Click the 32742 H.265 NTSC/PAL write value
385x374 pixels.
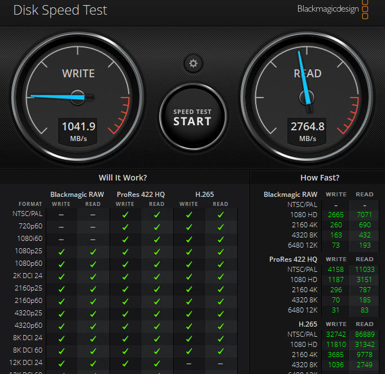[336, 335]
